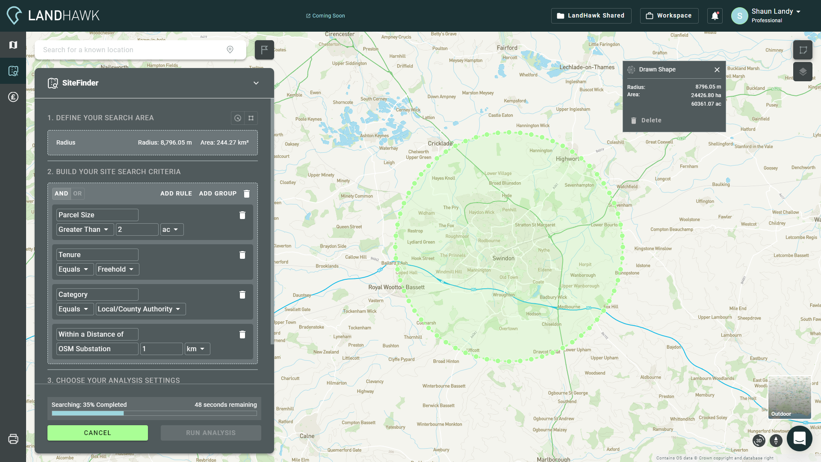Click the Category rule field
The height and width of the screenshot is (462, 821).
pyautogui.click(x=97, y=295)
